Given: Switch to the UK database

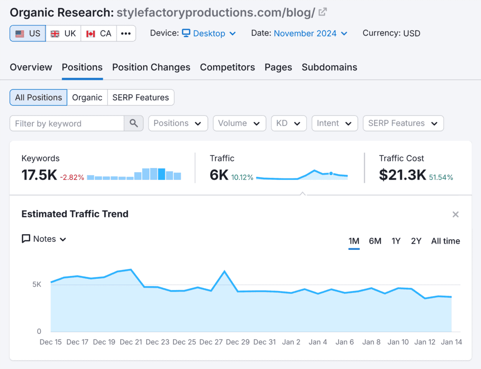Looking at the screenshot, I should [x=63, y=33].
